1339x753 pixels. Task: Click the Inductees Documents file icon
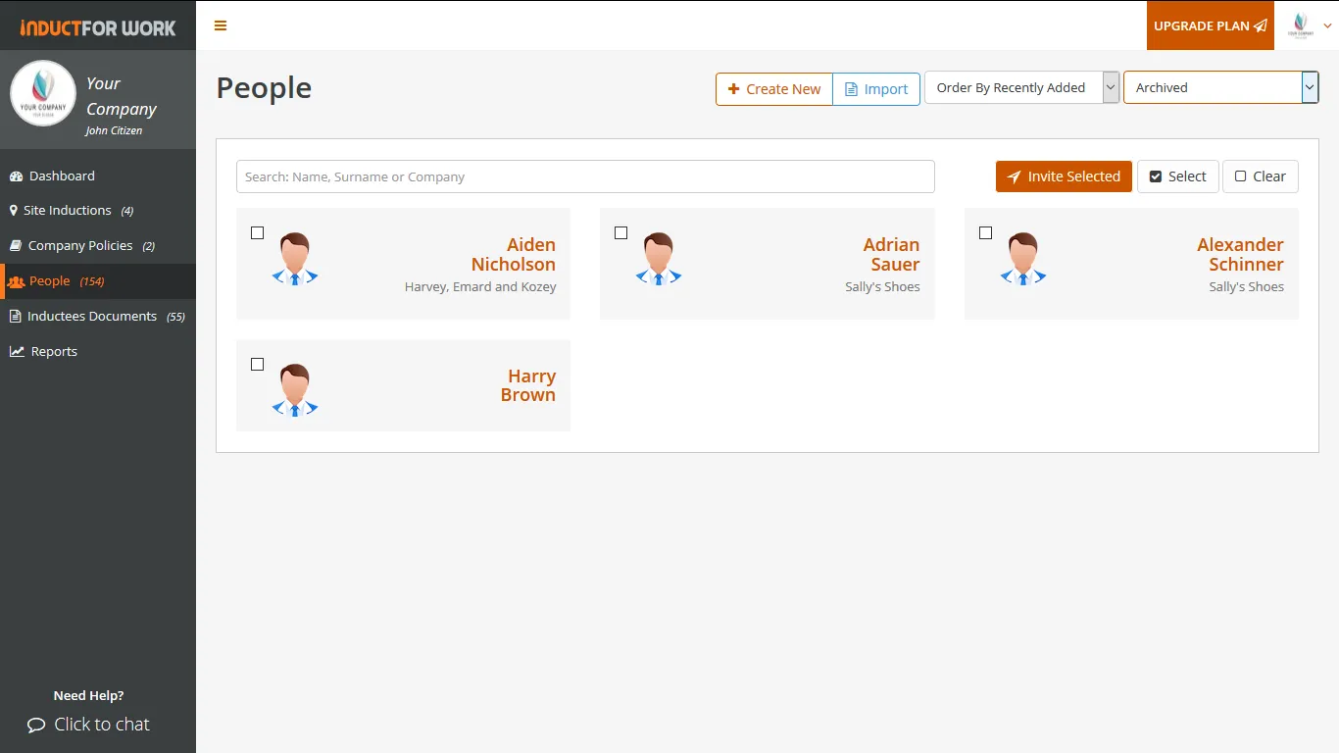[15, 317]
